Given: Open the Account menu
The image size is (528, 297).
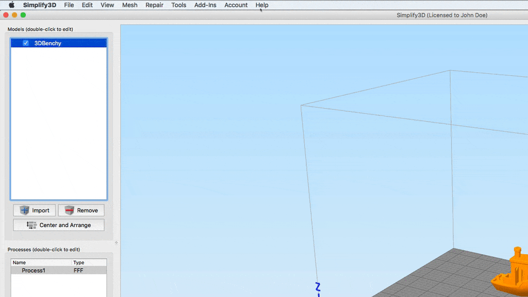Looking at the screenshot, I should [236, 5].
